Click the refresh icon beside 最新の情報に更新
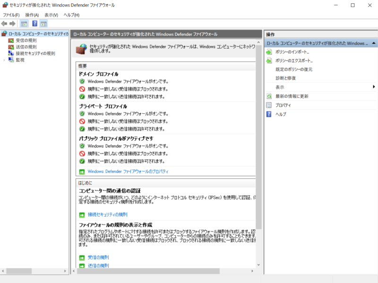Screen dimensions: 378x283 tap(269, 96)
